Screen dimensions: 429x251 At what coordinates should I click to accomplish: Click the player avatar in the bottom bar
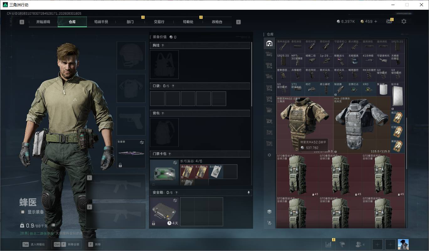point(403,244)
